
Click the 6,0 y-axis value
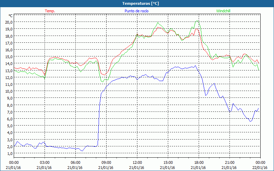click(x=10, y=119)
